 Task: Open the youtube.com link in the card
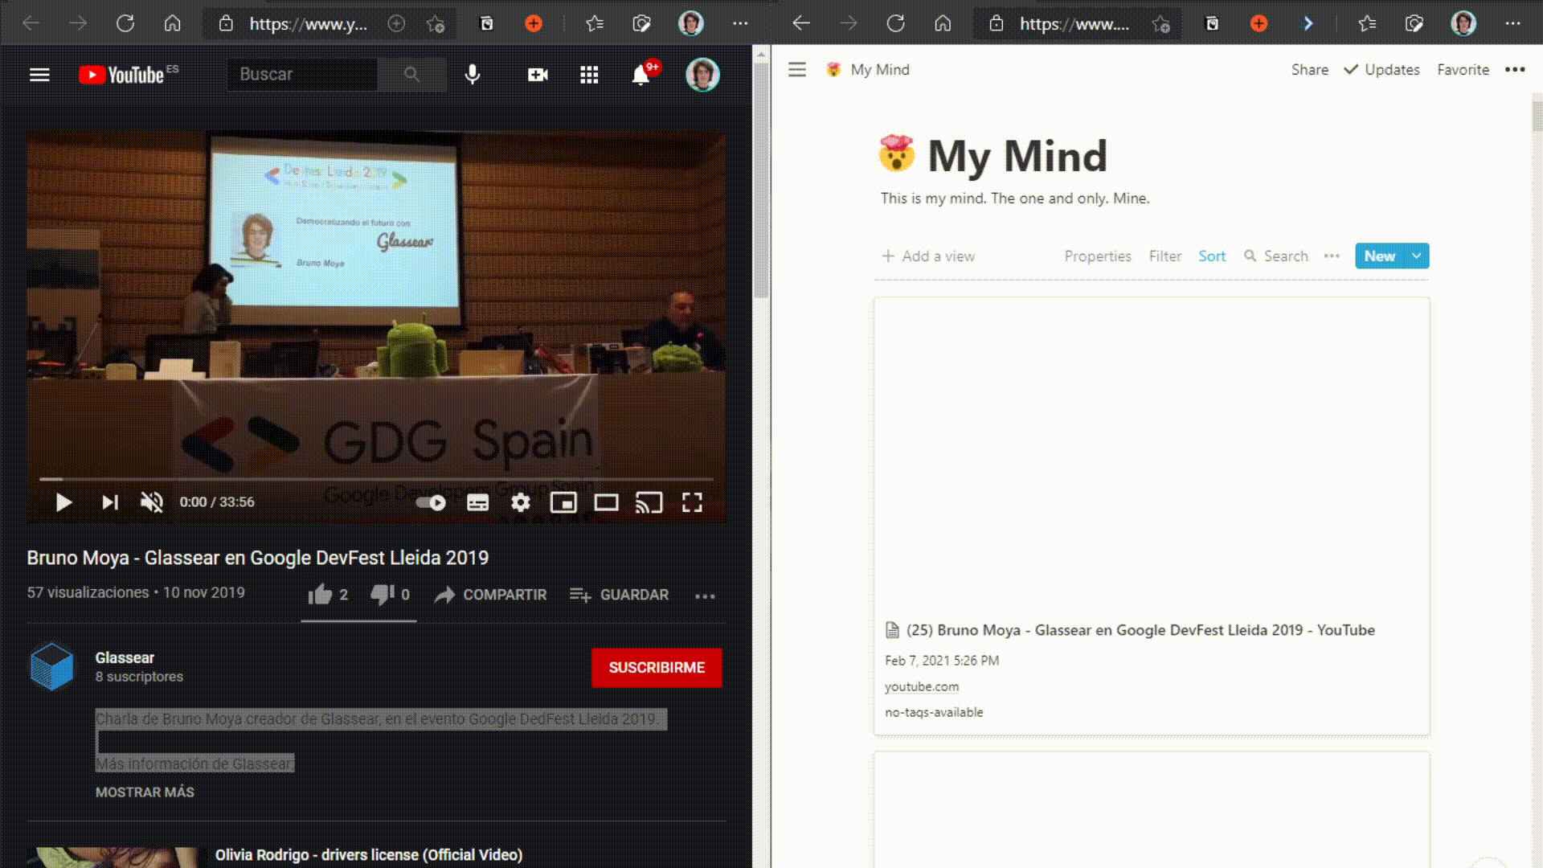coord(921,687)
